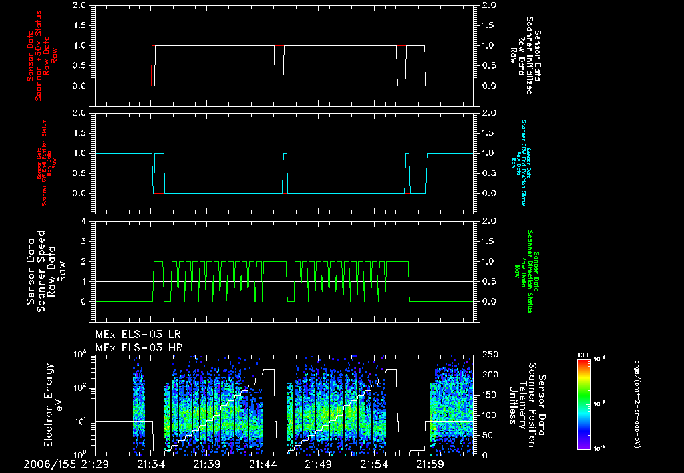Click the "21:39" time axis label

point(207,464)
